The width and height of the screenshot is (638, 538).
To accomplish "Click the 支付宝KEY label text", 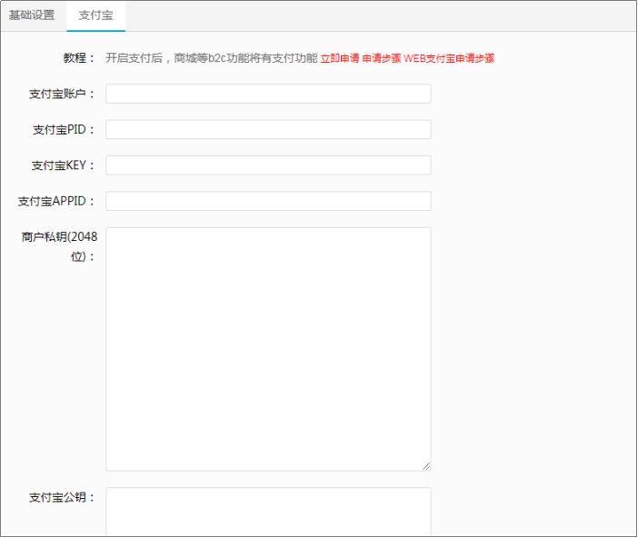I will click(63, 165).
